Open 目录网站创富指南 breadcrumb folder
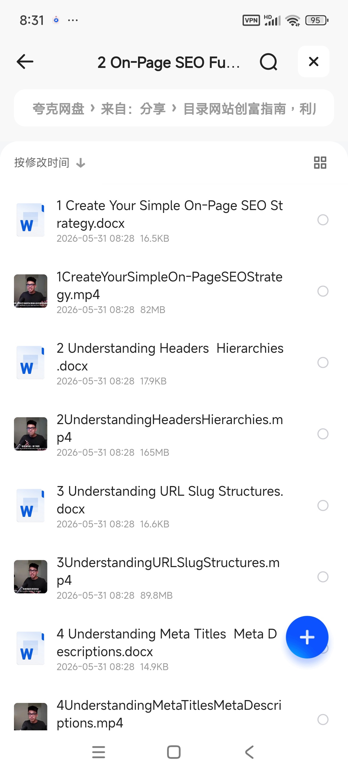The width and height of the screenshot is (348, 774). (x=234, y=108)
